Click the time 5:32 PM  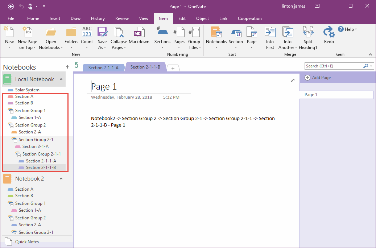point(171,97)
